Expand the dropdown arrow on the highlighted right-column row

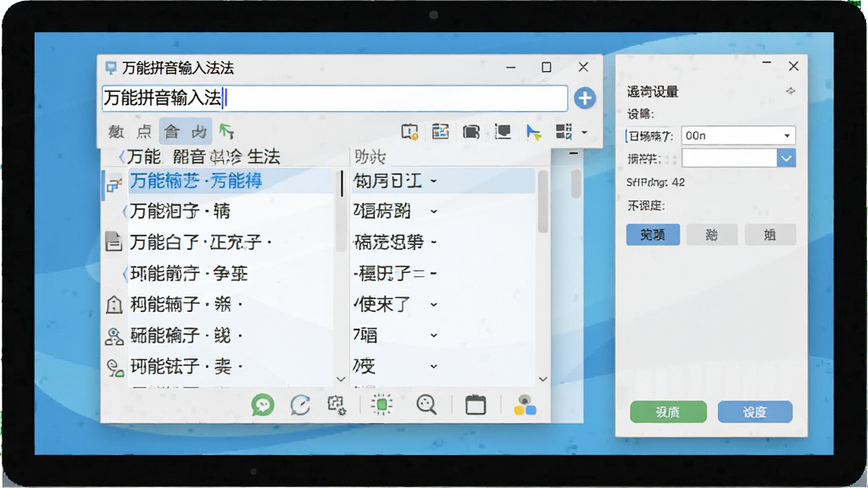pos(433,181)
